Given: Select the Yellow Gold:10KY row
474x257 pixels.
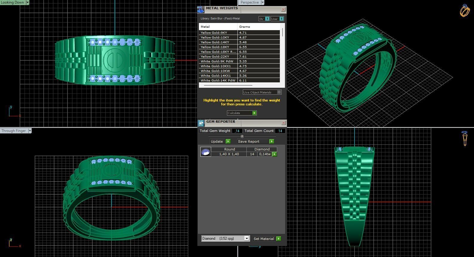Looking at the screenshot, I should click(239, 37).
